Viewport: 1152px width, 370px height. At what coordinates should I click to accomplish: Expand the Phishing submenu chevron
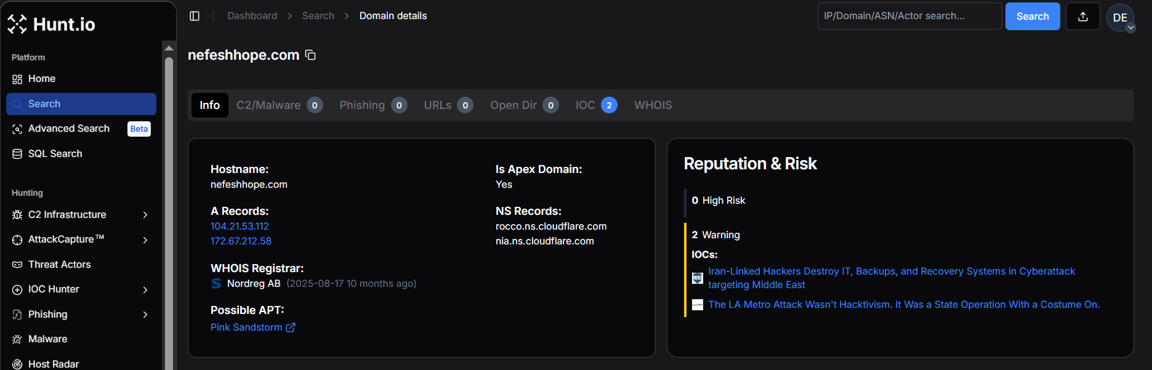145,315
